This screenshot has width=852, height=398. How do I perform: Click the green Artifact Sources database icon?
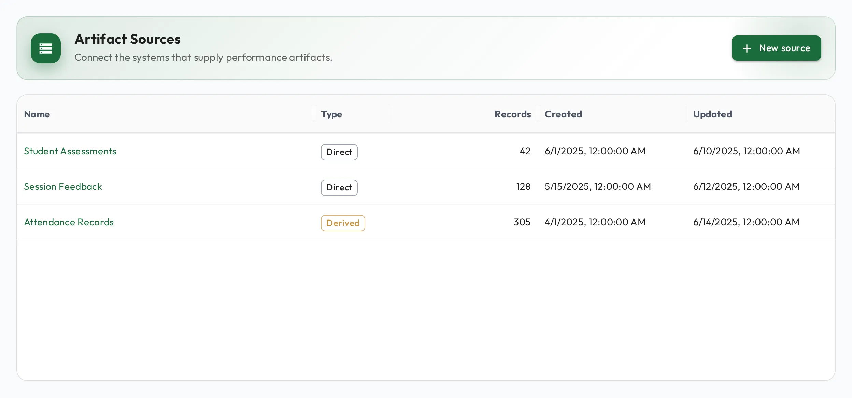[x=46, y=48]
